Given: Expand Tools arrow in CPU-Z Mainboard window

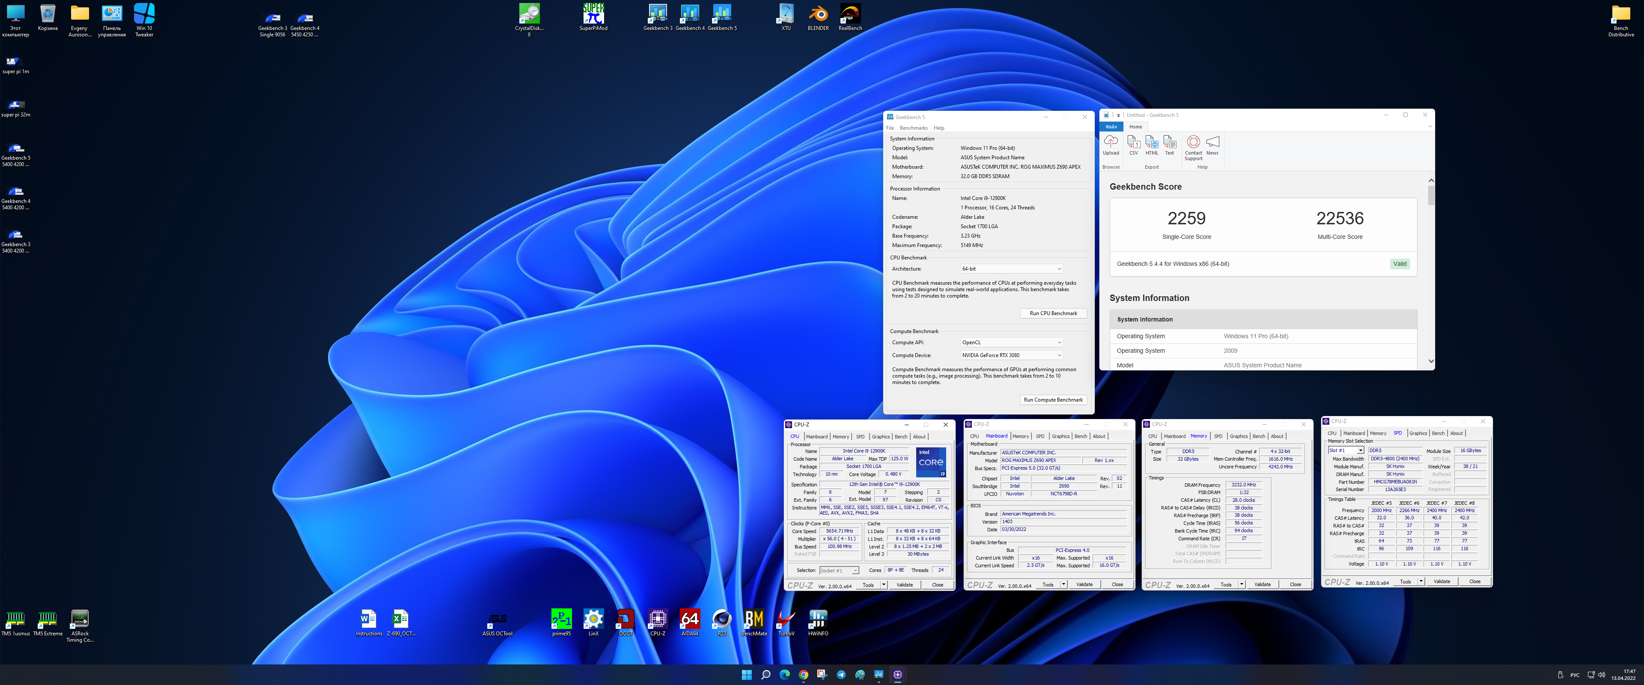Looking at the screenshot, I should 1063,584.
